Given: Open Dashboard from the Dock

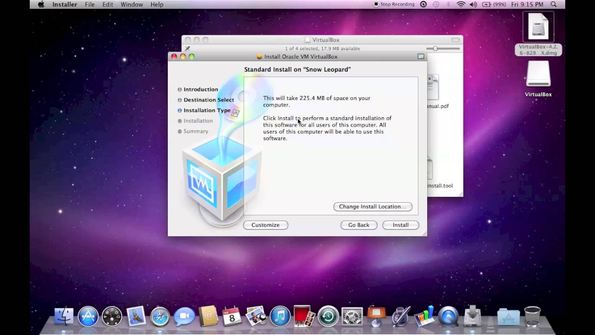Looking at the screenshot, I should 112,316.
